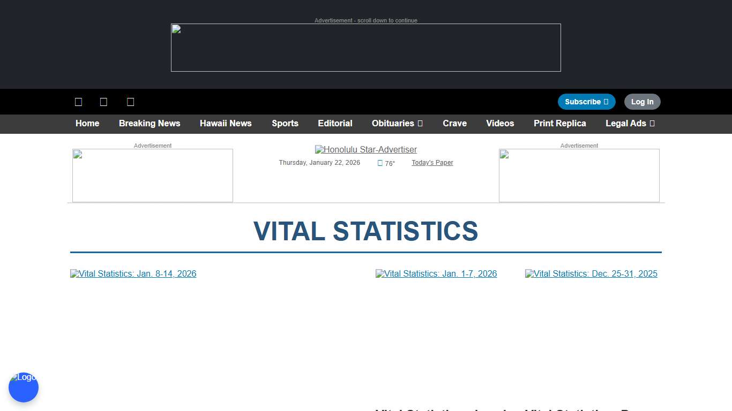Open the floating circular logo button bottom-left
Image resolution: width=732 pixels, height=411 pixels.
(24, 387)
